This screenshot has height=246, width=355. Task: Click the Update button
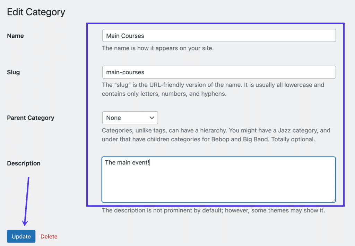click(x=21, y=236)
